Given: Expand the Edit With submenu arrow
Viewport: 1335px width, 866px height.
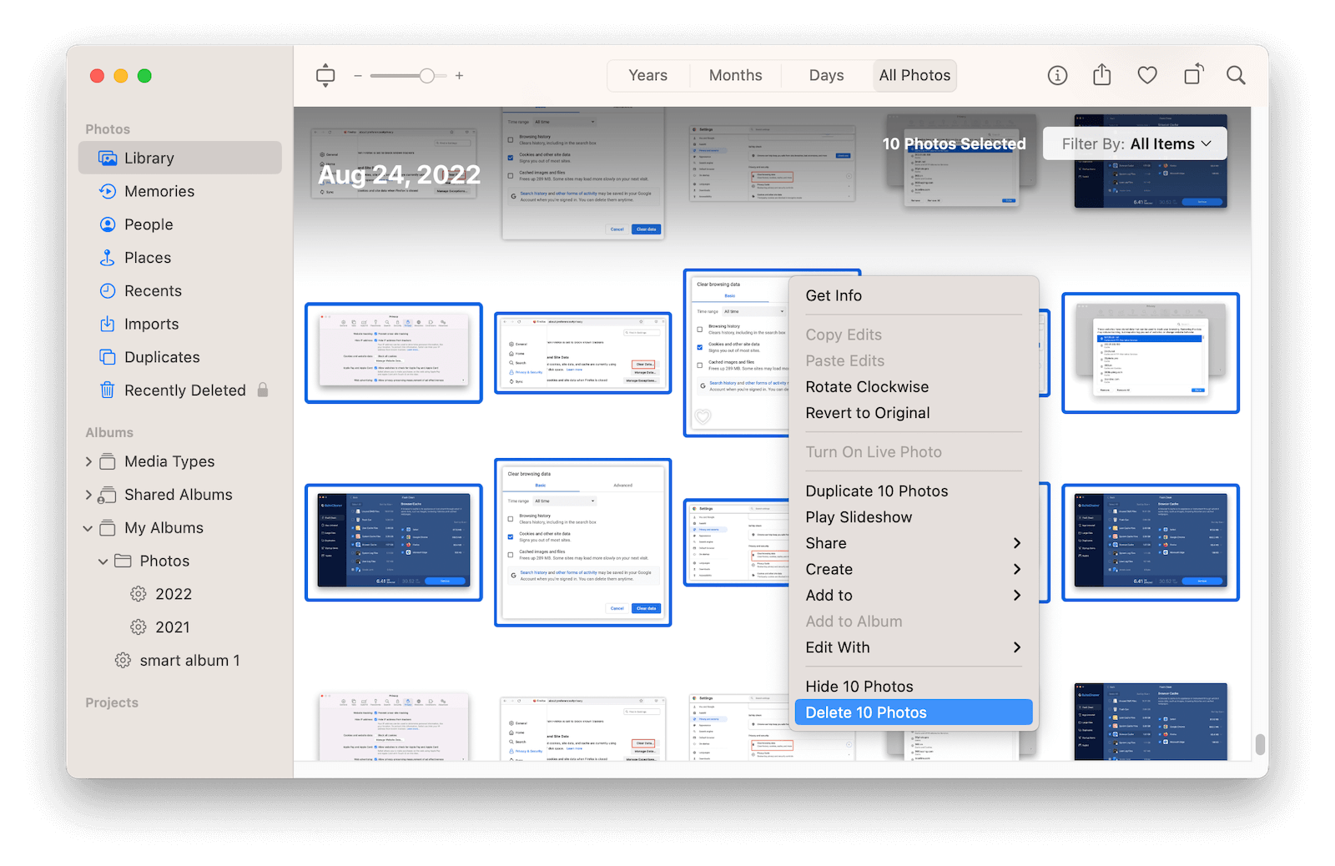Looking at the screenshot, I should 1016,647.
